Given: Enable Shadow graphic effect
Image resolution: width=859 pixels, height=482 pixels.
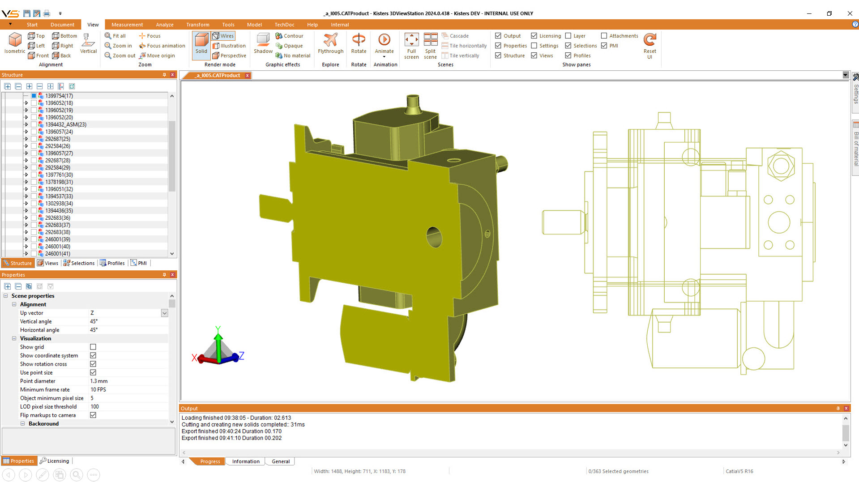Looking at the screenshot, I should (x=263, y=43).
